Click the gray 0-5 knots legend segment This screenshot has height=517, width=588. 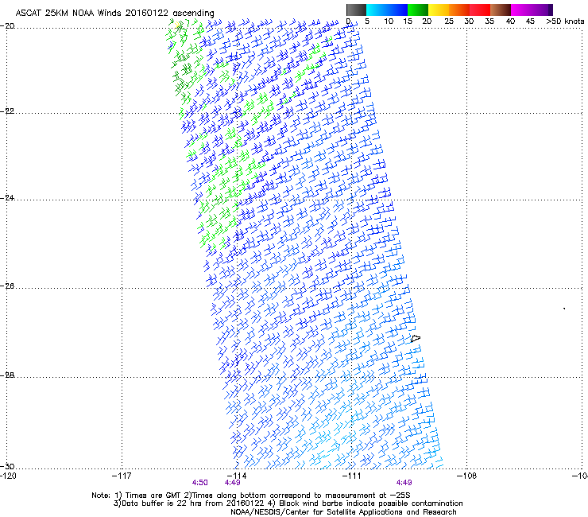[356, 10]
